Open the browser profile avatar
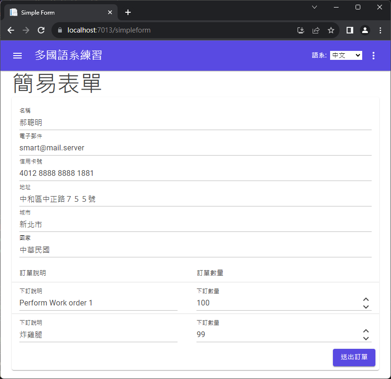Image resolution: width=391 pixels, height=379 pixels. pyautogui.click(x=365, y=30)
